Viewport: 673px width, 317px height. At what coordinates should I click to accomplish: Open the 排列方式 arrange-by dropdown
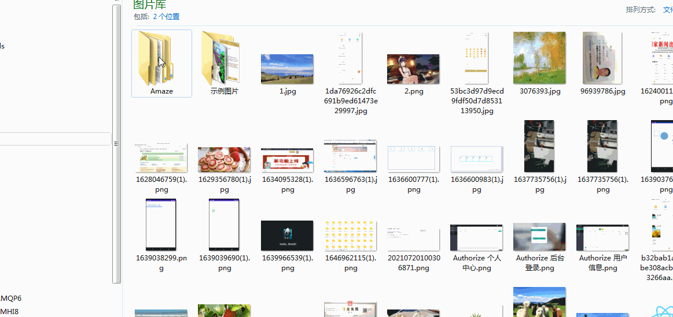[x=668, y=10]
